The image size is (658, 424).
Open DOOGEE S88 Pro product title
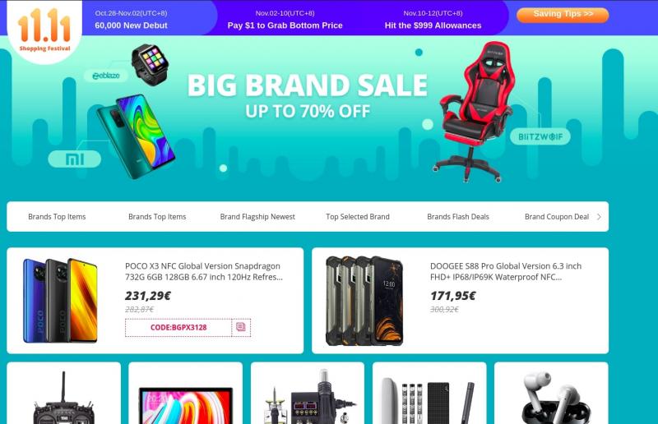[506, 271]
